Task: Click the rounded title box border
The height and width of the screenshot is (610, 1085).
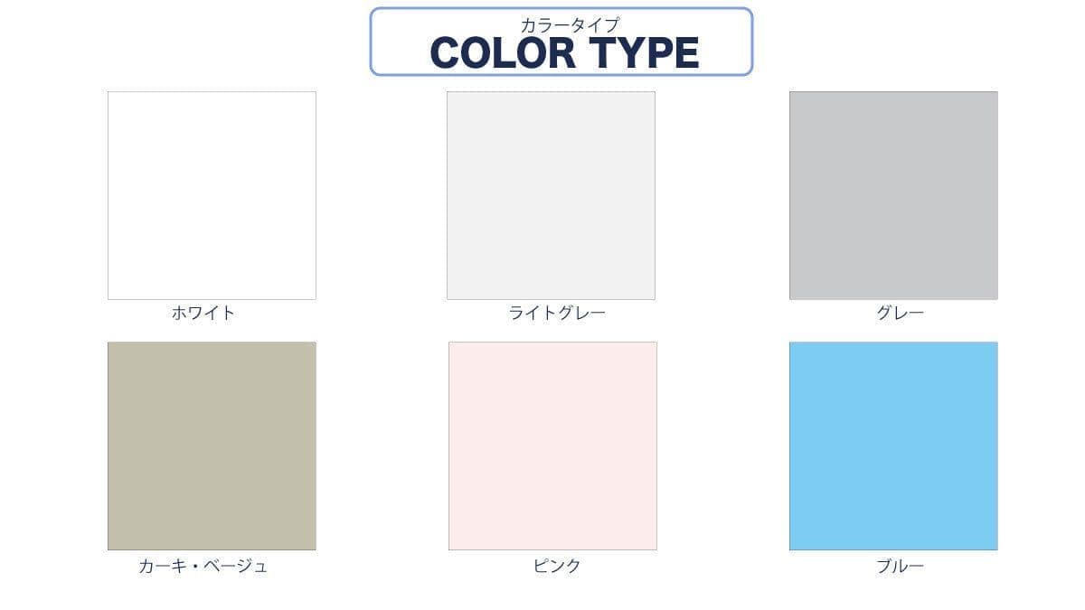Action: (x=372, y=42)
